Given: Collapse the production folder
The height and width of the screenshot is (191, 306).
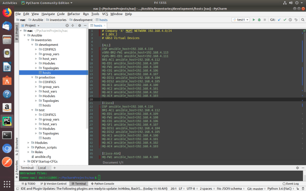Looking at the screenshot, I should (32, 77).
